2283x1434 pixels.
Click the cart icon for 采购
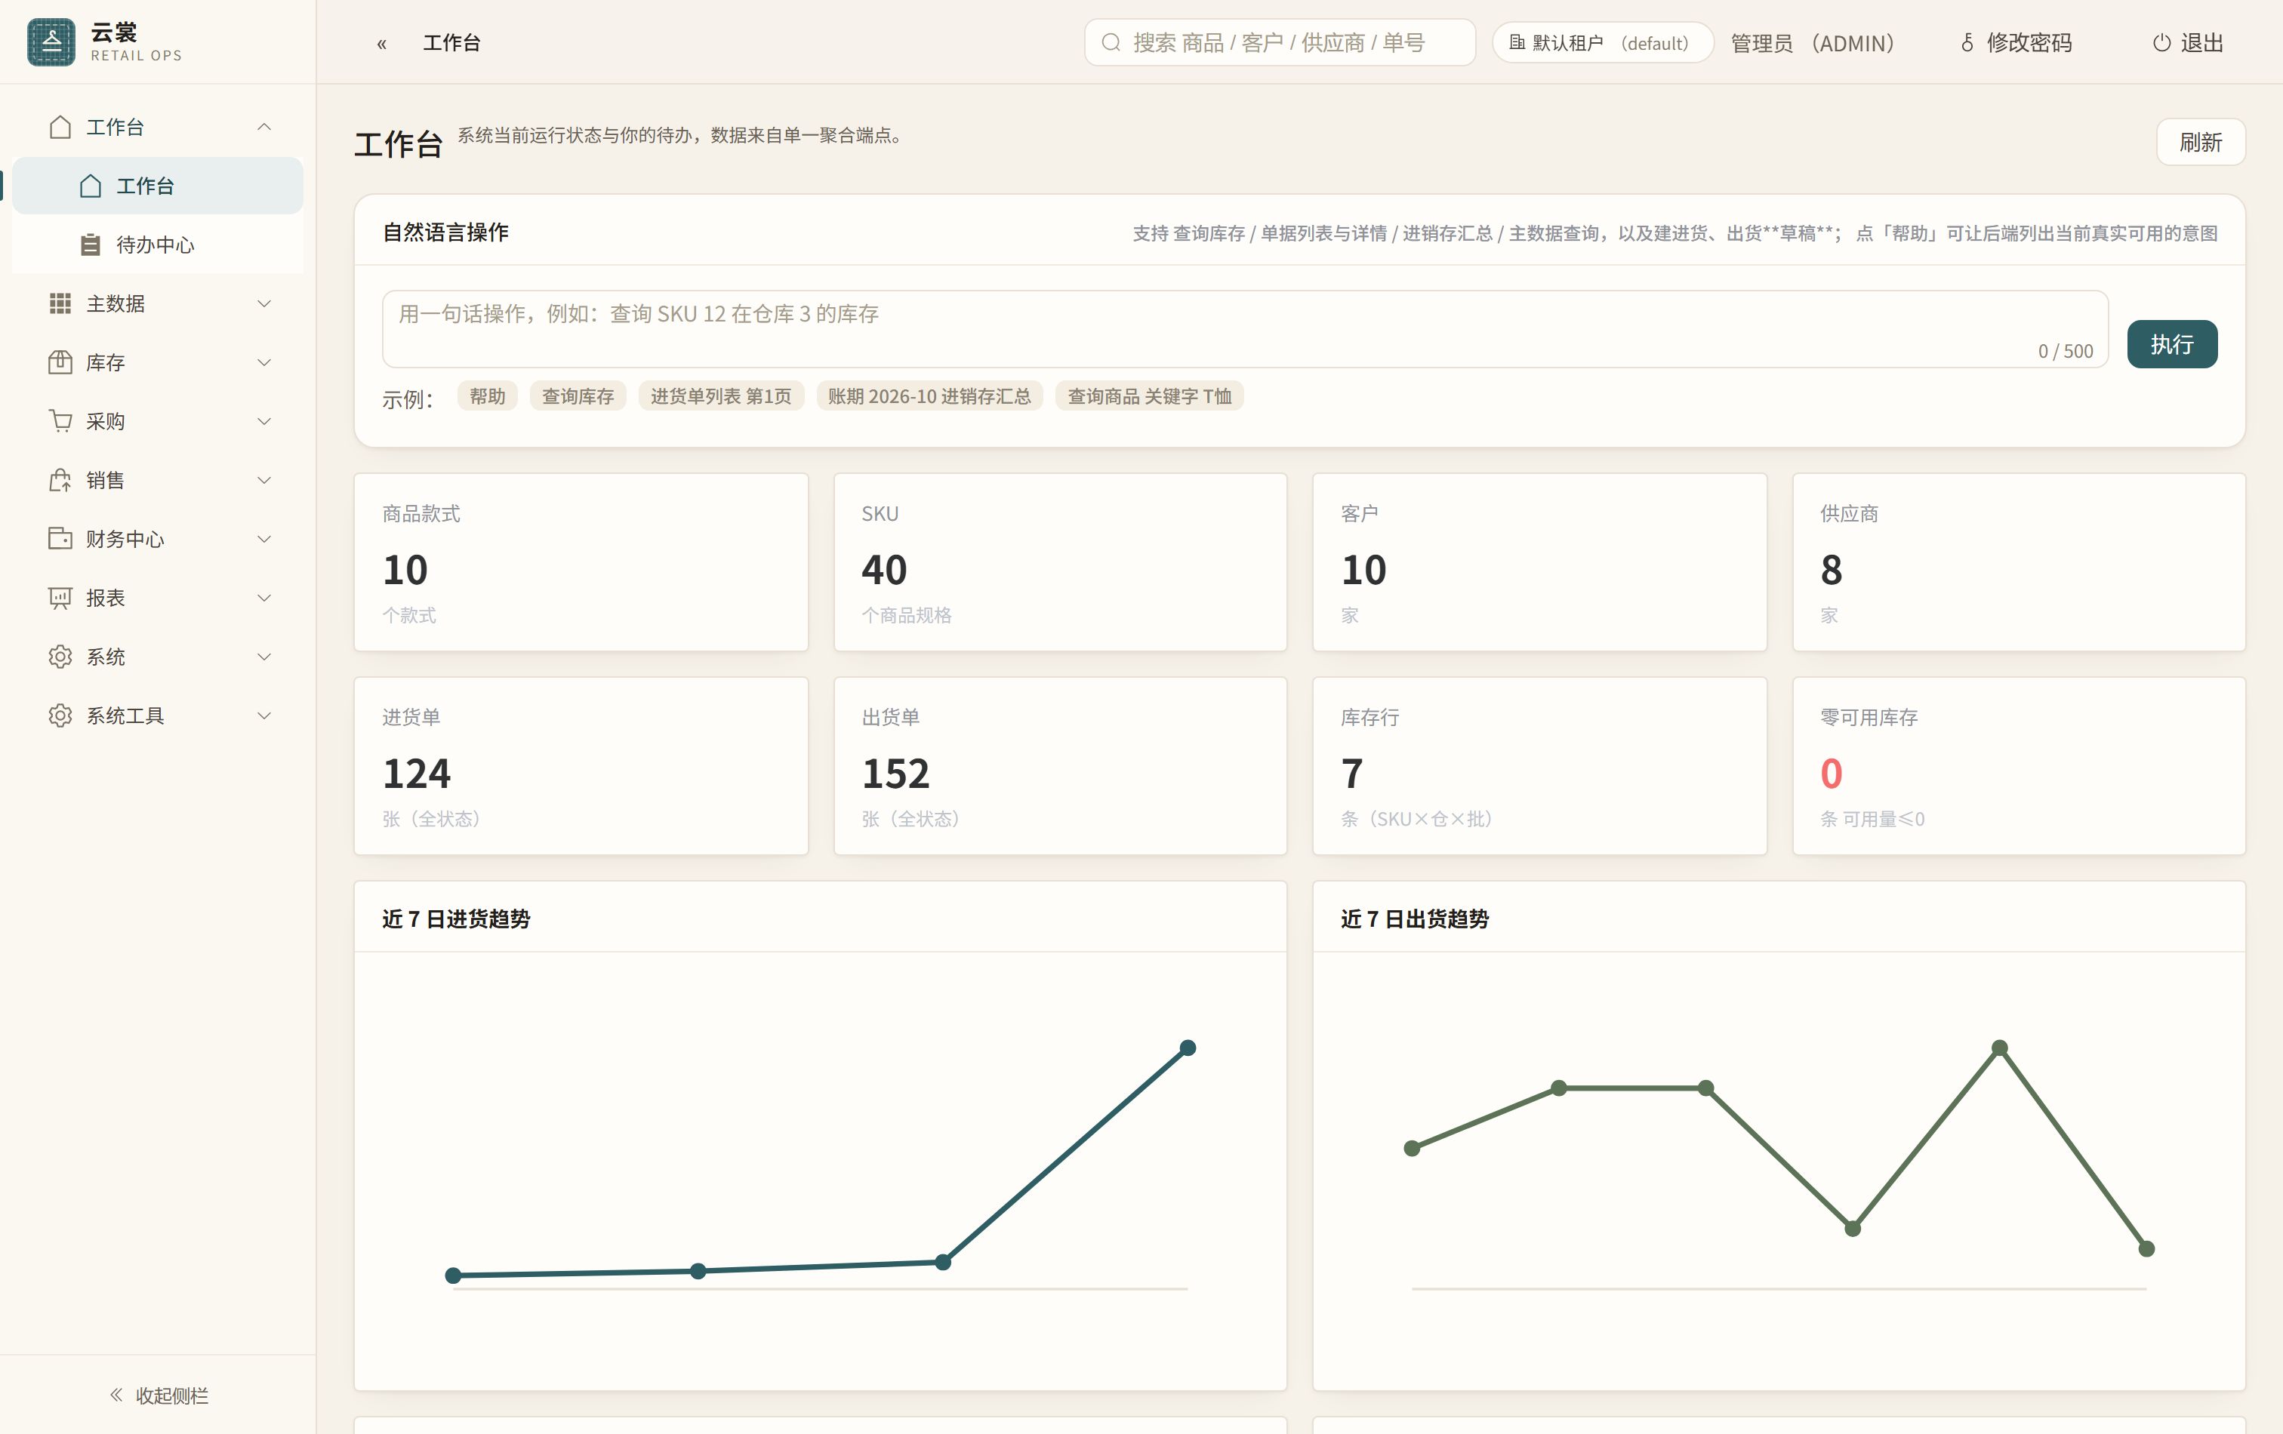pos(60,421)
